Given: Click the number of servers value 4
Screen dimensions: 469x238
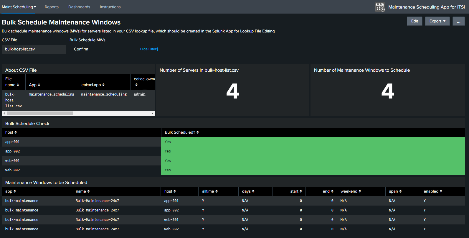Looking at the screenshot, I should 232,91.
